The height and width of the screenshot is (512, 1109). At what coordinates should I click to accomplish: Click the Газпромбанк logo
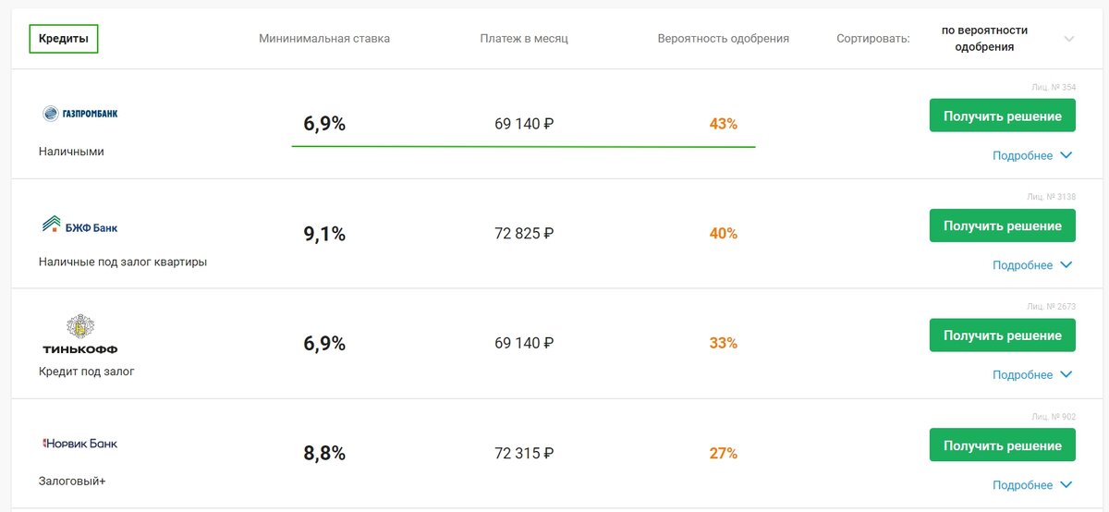pyautogui.click(x=80, y=114)
